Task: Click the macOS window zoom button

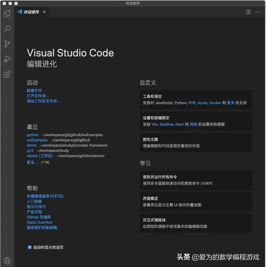Action: click(x=16, y=3)
